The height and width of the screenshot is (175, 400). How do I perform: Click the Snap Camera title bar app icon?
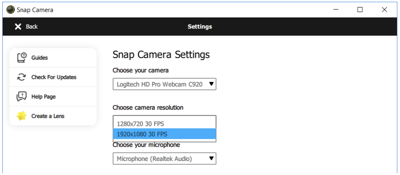[x=11, y=10]
